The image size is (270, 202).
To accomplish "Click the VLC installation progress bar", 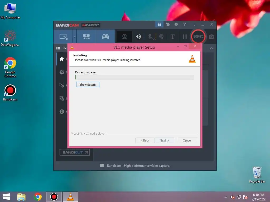I will [x=135, y=77].
